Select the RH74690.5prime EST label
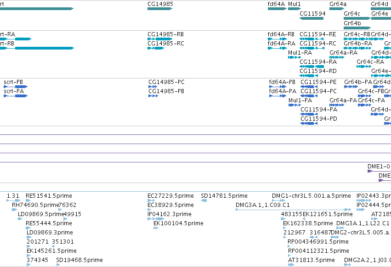 [35, 205]
